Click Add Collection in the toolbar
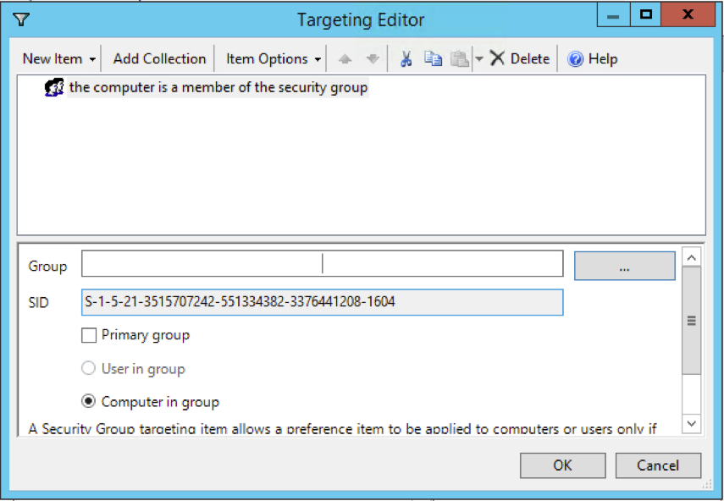Viewport: 724px width, 501px height. point(159,58)
